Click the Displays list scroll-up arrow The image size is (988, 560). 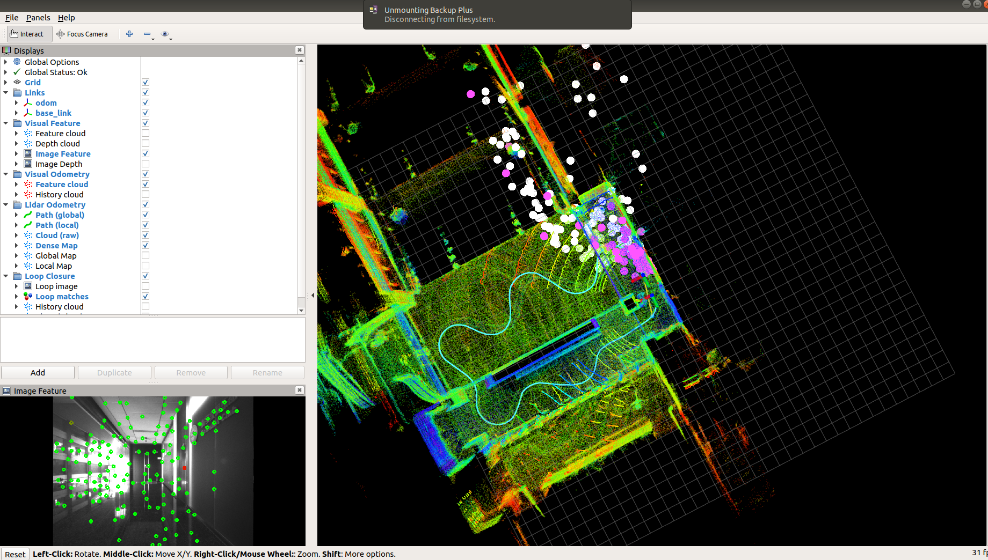[301, 60]
